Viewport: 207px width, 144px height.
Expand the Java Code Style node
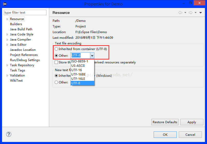7,34
